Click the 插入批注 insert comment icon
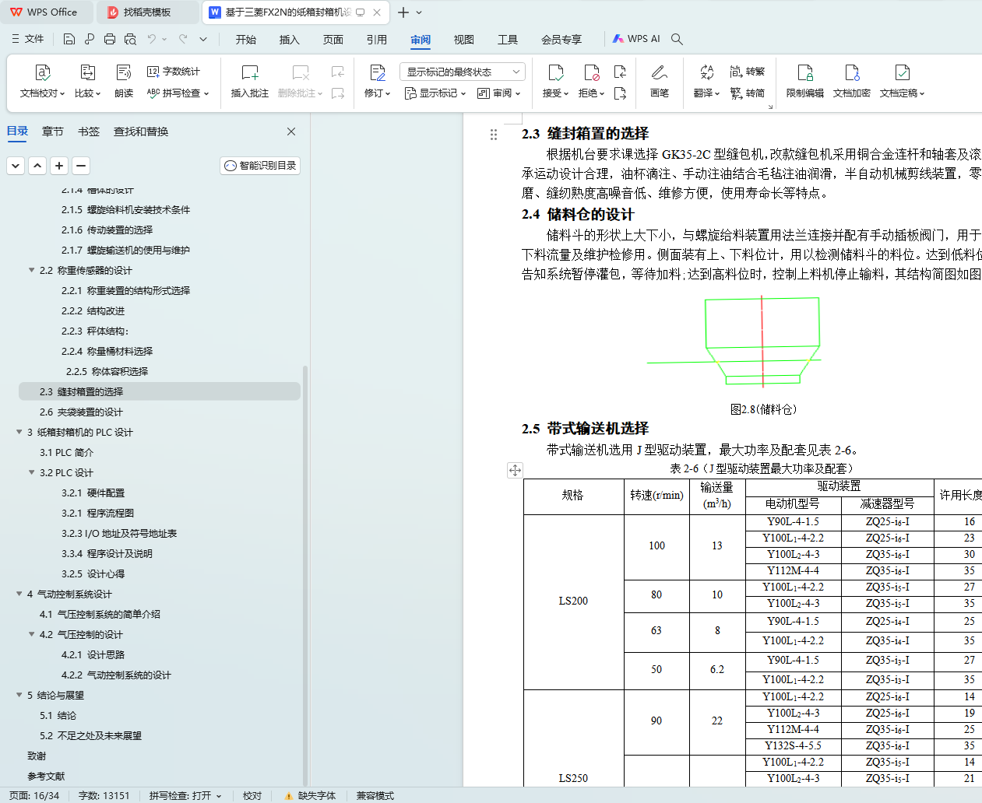Viewport: 982px width, 803px height. [250, 72]
